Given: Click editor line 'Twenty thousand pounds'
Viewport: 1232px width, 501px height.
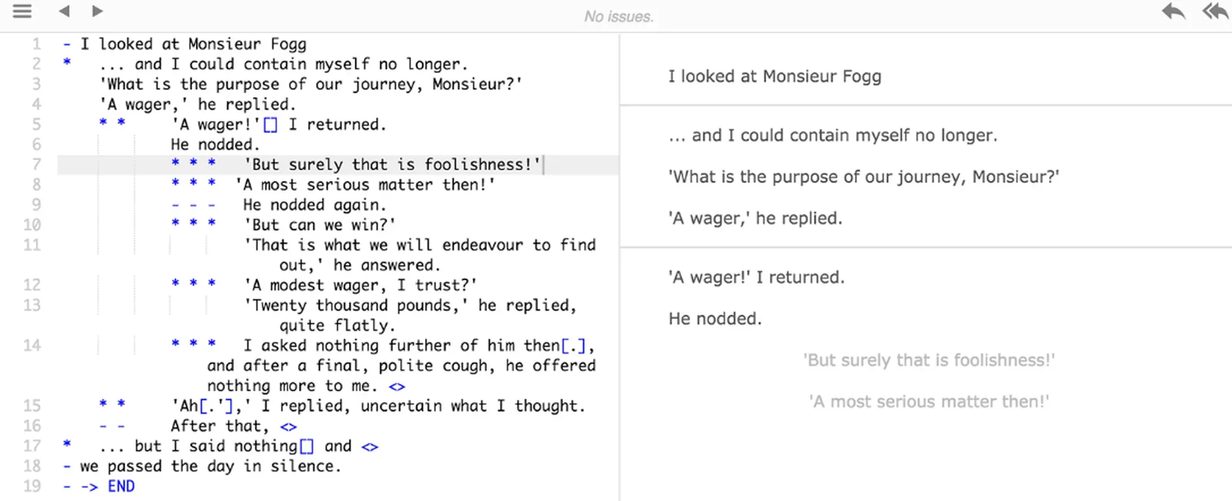Looking at the screenshot, I should click(x=410, y=315).
